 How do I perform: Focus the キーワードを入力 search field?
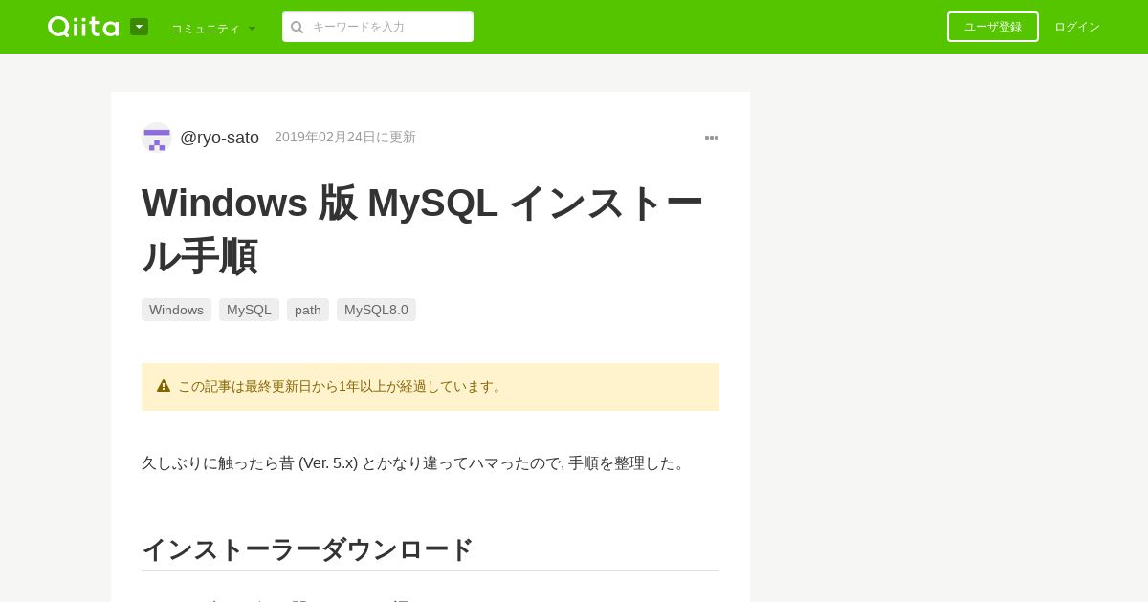(x=378, y=27)
